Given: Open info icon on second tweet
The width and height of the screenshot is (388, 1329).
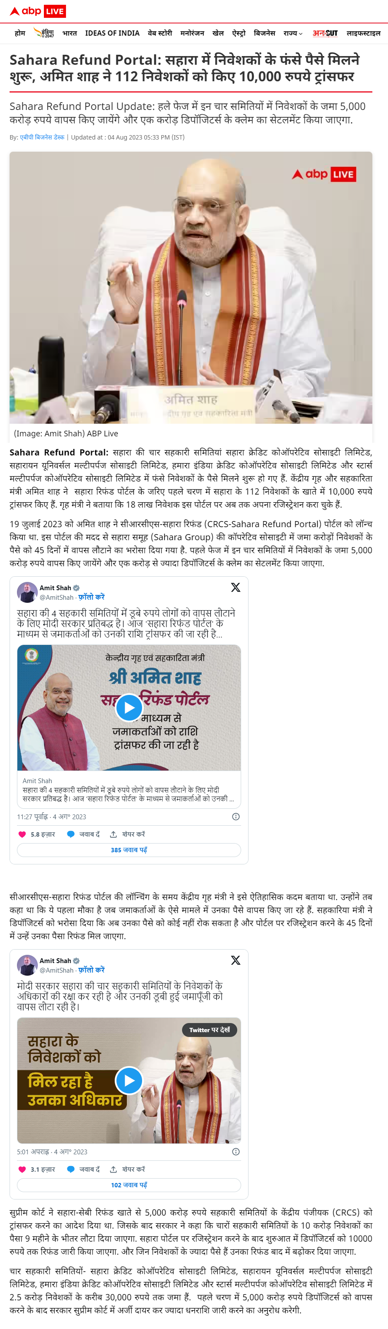Looking at the screenshot, I should pyautogui.click(x=236, y=1152).
